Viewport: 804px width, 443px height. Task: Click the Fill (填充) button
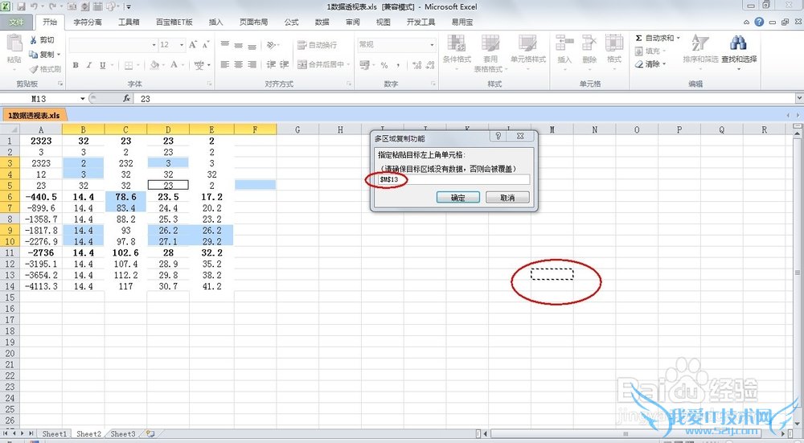coord(649,51)
